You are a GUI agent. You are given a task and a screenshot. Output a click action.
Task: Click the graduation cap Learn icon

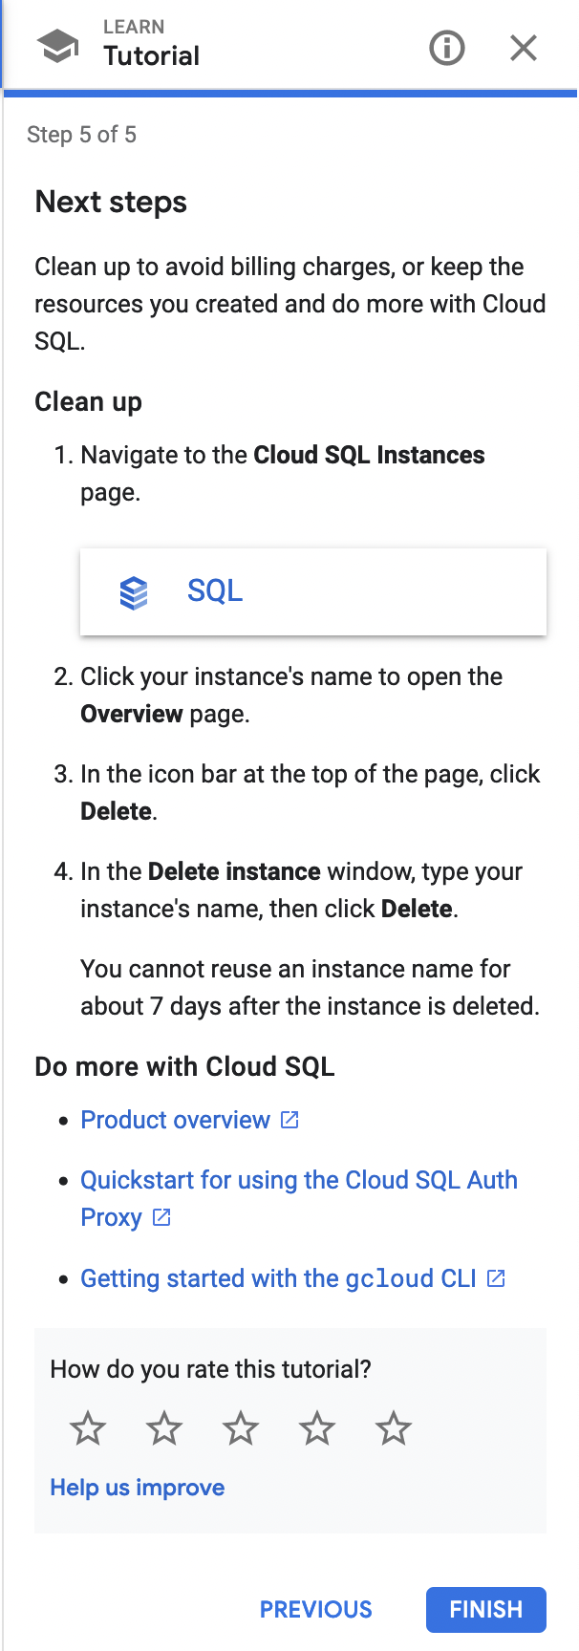coord(57,46)
